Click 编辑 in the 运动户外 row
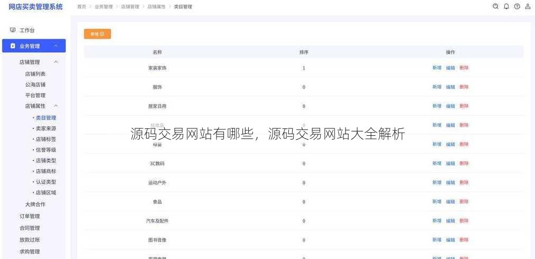The image size is (535, 259). 450,182
